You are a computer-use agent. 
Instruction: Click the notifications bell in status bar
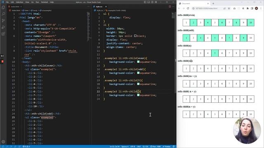point(174,146)
